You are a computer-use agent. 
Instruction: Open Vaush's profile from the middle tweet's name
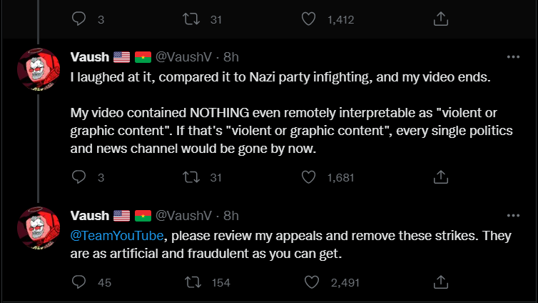[x=90, y=56]
